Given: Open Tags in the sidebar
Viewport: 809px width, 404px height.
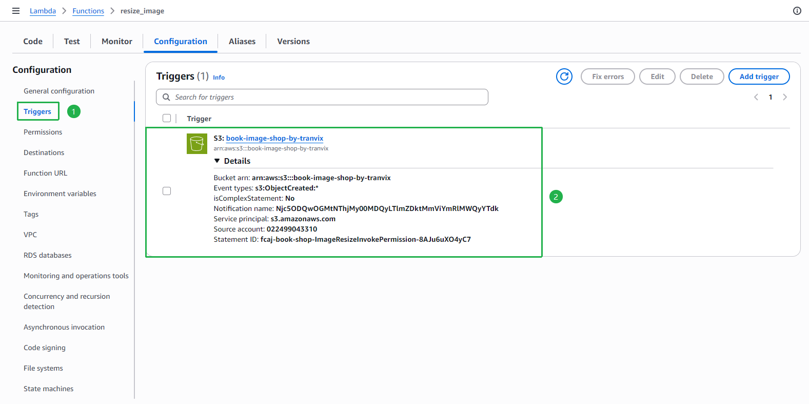Looking at the screenshot, I should [x=31, y=214].
